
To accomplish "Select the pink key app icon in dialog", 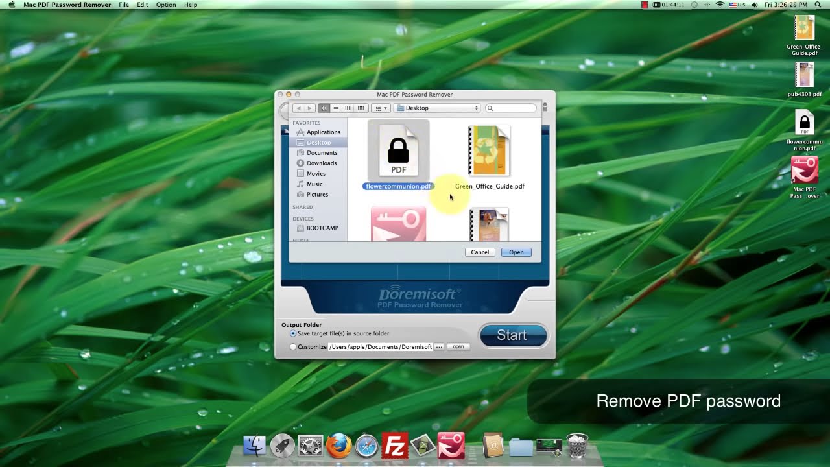I will tap(399, 224).
